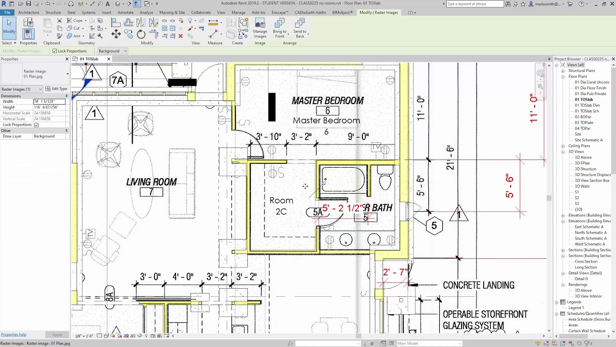Select 3D View Section Box in Project Browser

point(592,181)
